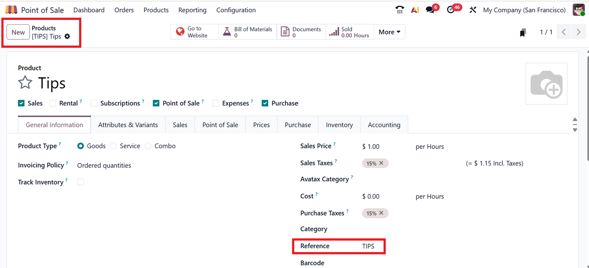This screenshot has width=589, height=268.
Task: Select the Service product type
Action: pyautogui.click(x=114, y=146)
